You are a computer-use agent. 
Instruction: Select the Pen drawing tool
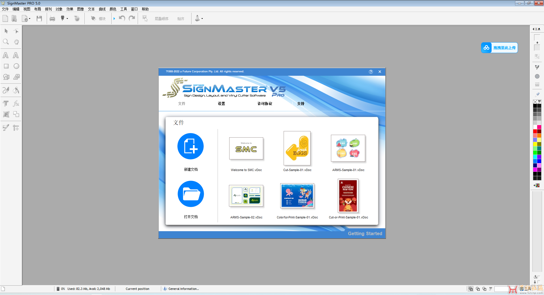(x=6, y=90)
